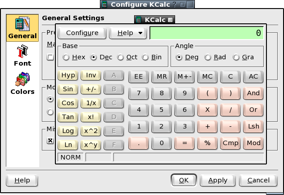Click the OK button
The height and width of the screenshot is (195, 284).
point(184,180)
